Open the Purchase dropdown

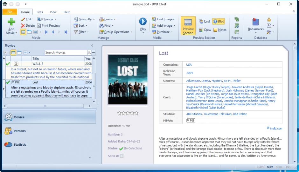162,32
